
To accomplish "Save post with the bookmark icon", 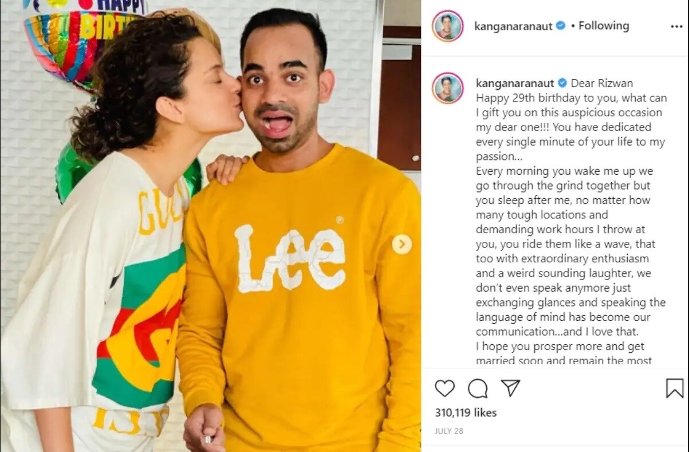I will pyautogui.click(x=675, y=388).
